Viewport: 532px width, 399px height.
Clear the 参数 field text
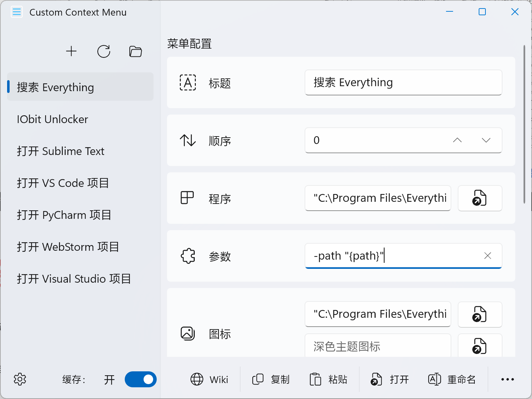coord(488,256)
